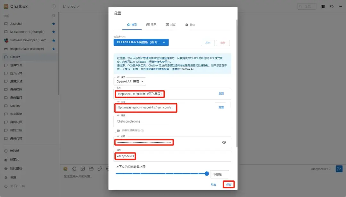Screen dimensions: 346x197
Task: Unstar the Just chat conversation
Action: coord(54,24)
